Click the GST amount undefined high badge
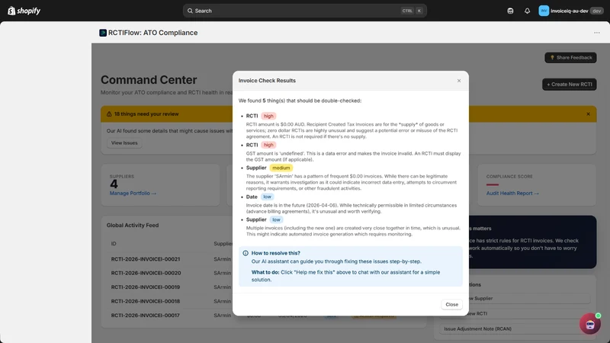This screenshot has width=610, height=343. point(268,145)
